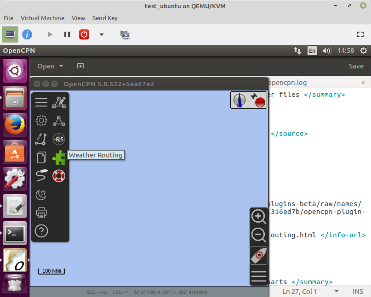The width and height of the screenshot is (371, 297).
Task: Click the latitude 02° 37.1190' N readout
Action: click(147, 292)
